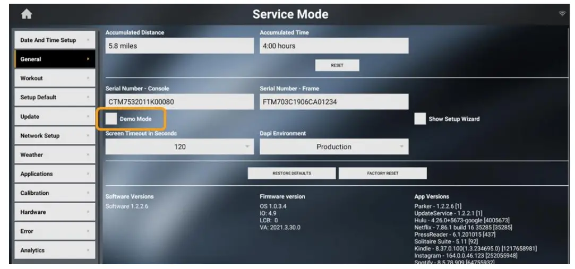Enable the Demo Mode checkbox
This screenshot has width=575, height=269.
click(x=111, y=119)
